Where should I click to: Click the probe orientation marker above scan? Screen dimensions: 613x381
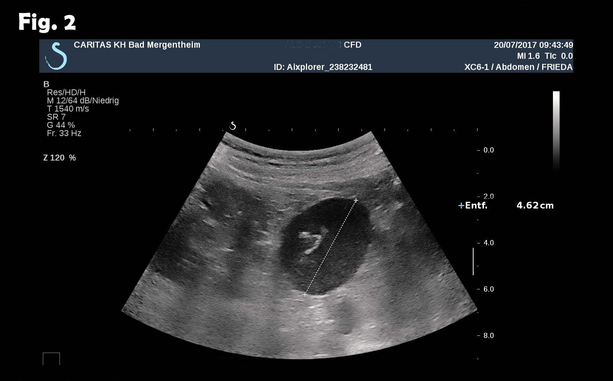[x=233, y=126]
